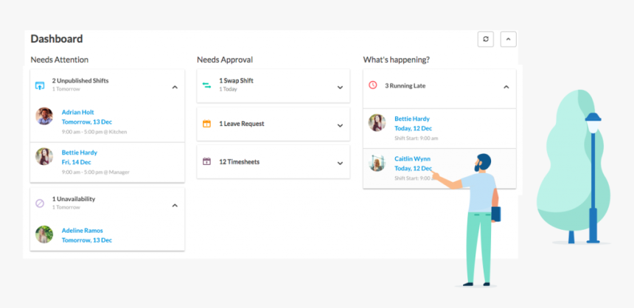Click the Leave Request calendar icon
Image resolution: width=634 pixels, height=308 pixels.
(206, 124)
